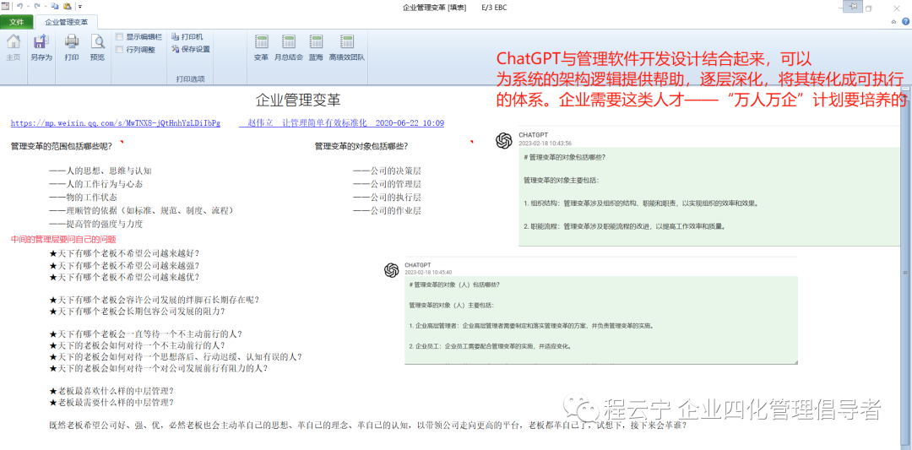Select the cell 管理变革的范围包括哪些呢?

[x=61, y=147]
